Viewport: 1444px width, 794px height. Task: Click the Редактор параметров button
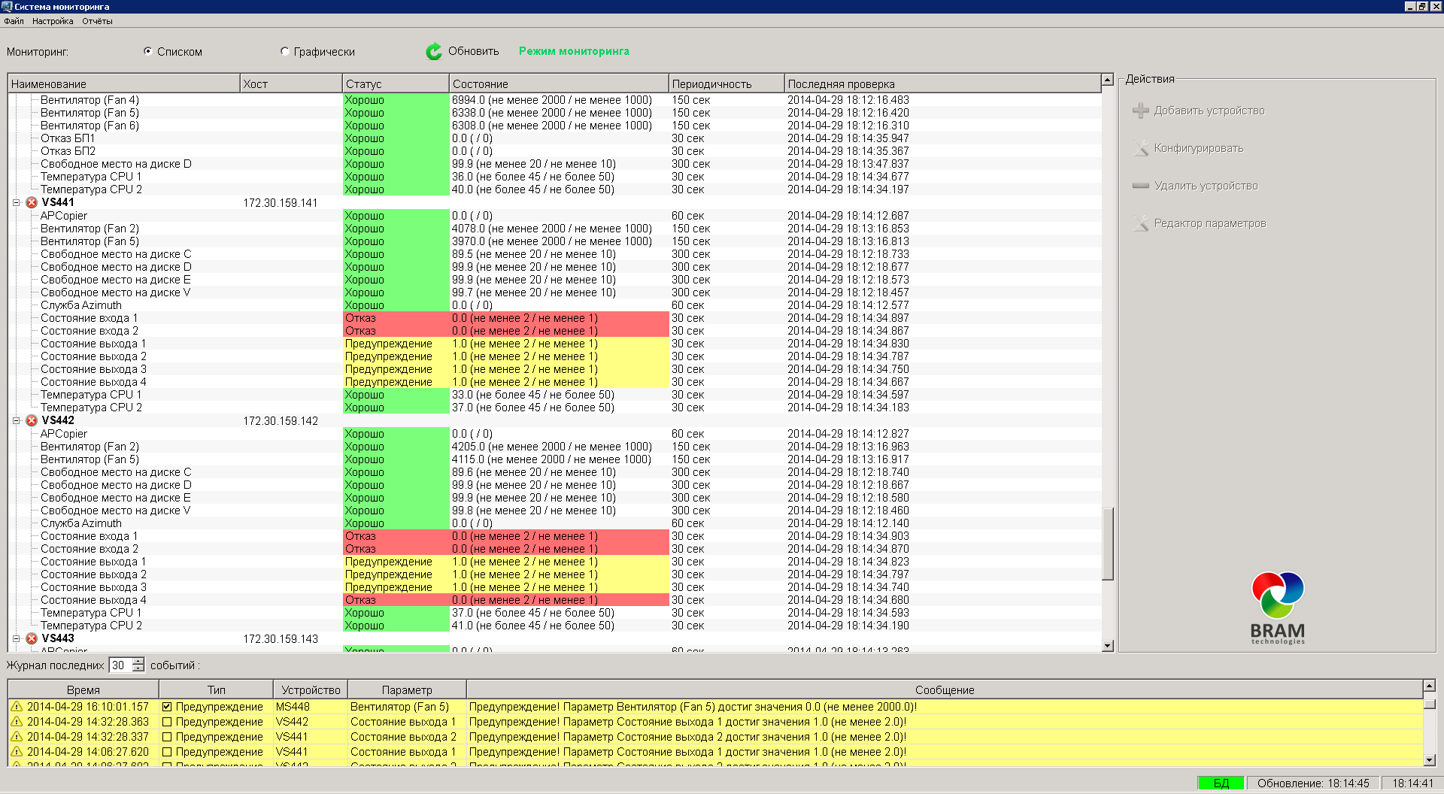pyautogui.click(x=1200, y=223)
